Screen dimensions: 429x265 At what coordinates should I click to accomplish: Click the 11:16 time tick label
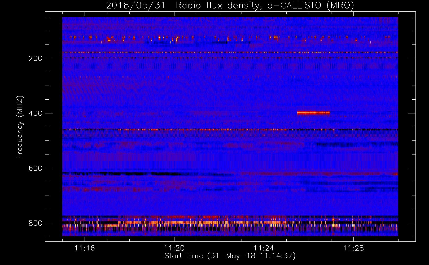[x=85, y=248]
